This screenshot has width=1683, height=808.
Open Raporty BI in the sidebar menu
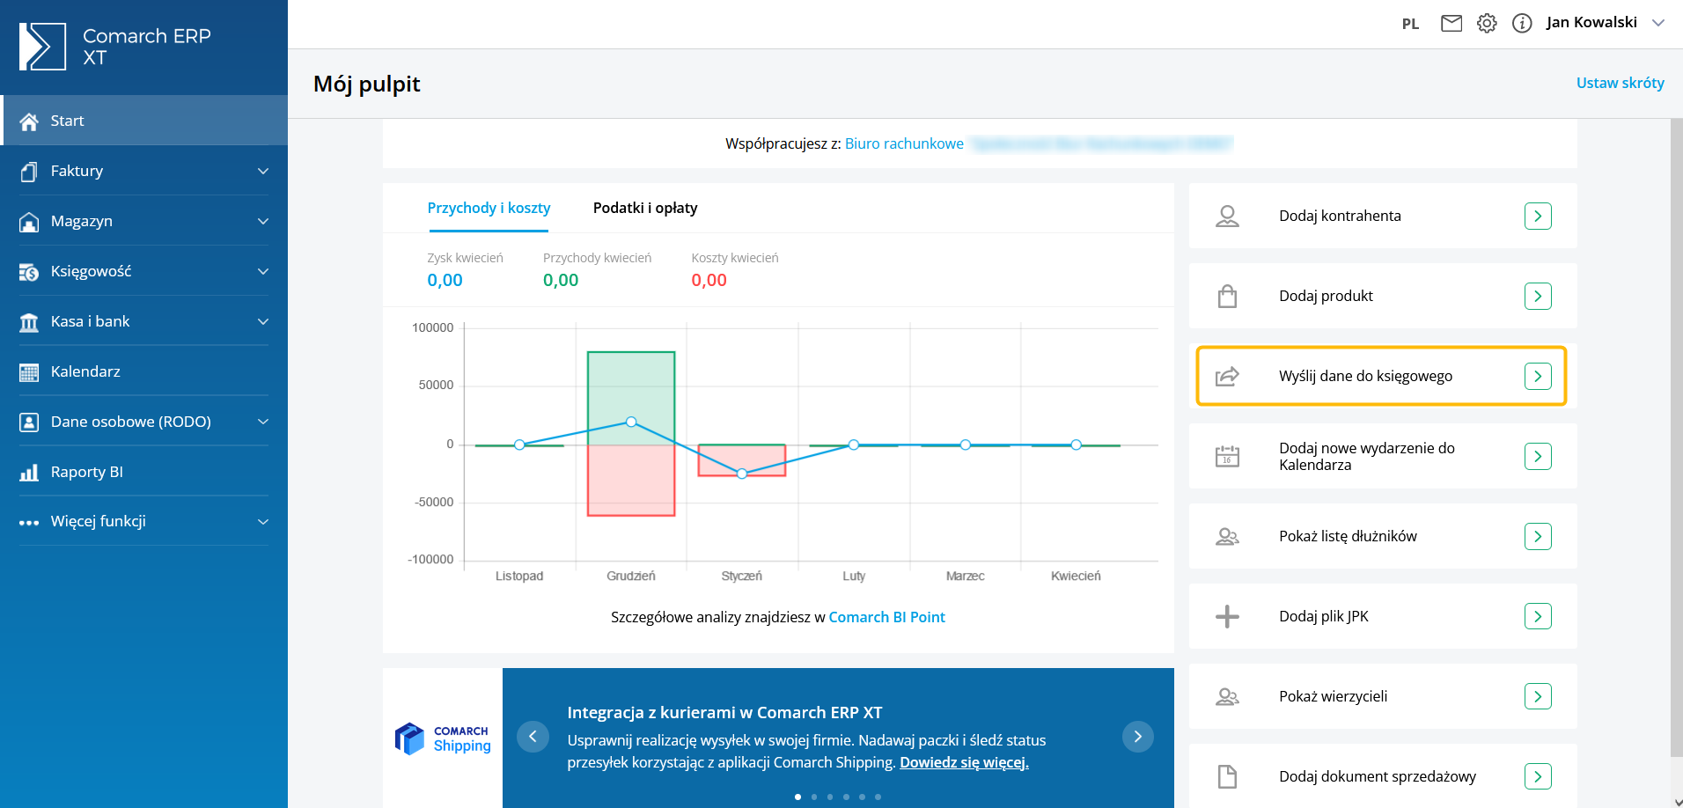(x=143, y=472)
